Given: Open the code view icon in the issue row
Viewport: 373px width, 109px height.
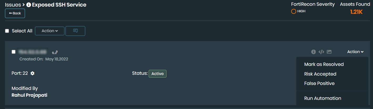Looking at the screenshot, I should (x=321, y=52).
